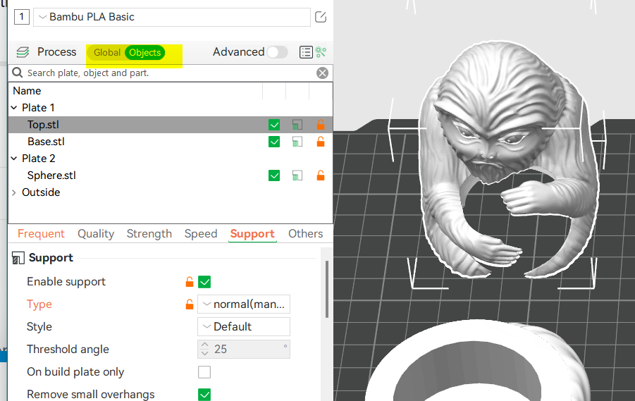Reset Enable support via its orange lock
635x401 pixels.
(x=189, y=281)
